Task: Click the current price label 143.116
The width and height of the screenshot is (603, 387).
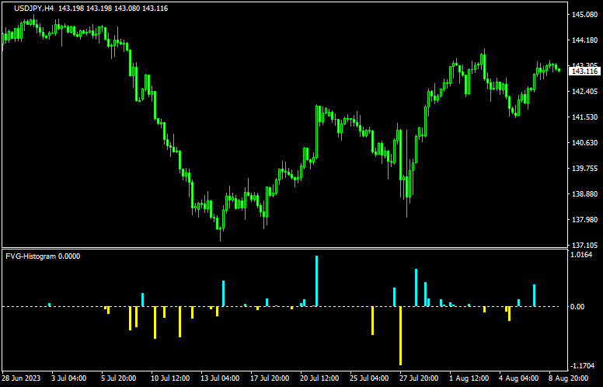Action: [584, 71]
